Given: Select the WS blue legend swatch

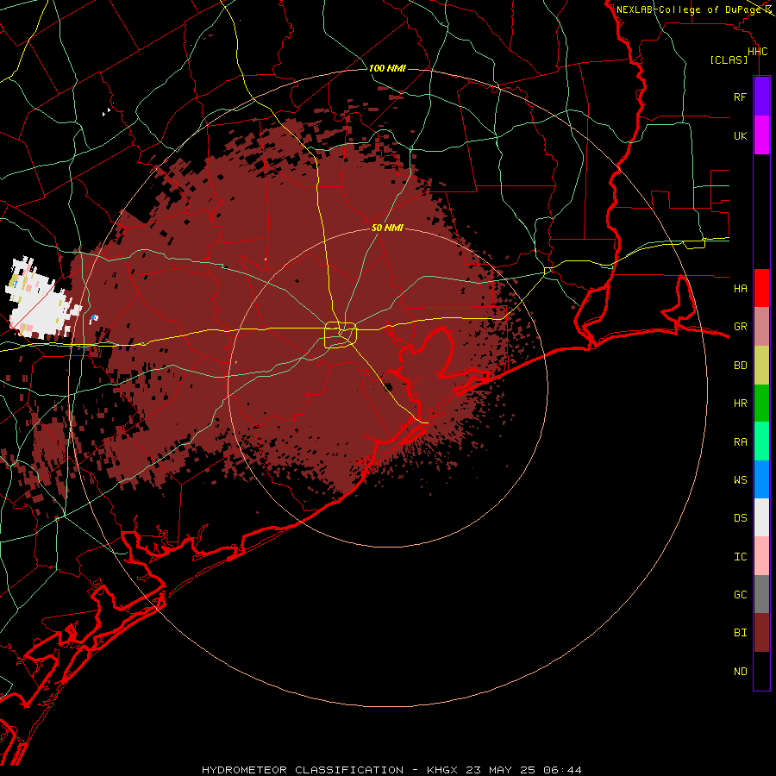Looking at the screenshot, I should (x=761, y=479).
